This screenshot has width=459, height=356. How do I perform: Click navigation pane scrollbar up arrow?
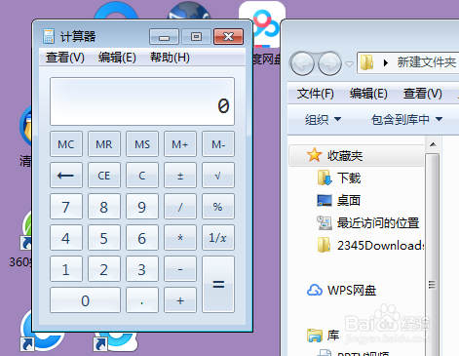[433, 144]
